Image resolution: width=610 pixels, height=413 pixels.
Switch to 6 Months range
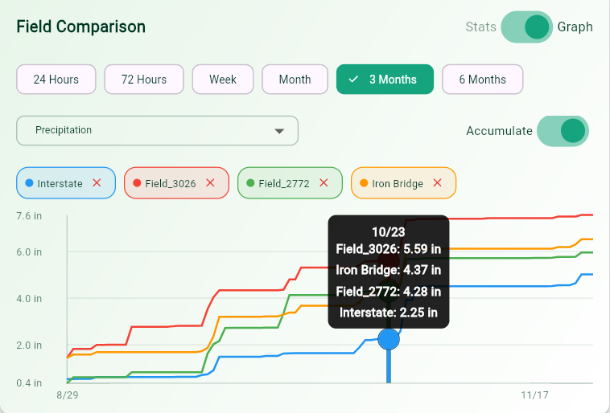point(482,80)
